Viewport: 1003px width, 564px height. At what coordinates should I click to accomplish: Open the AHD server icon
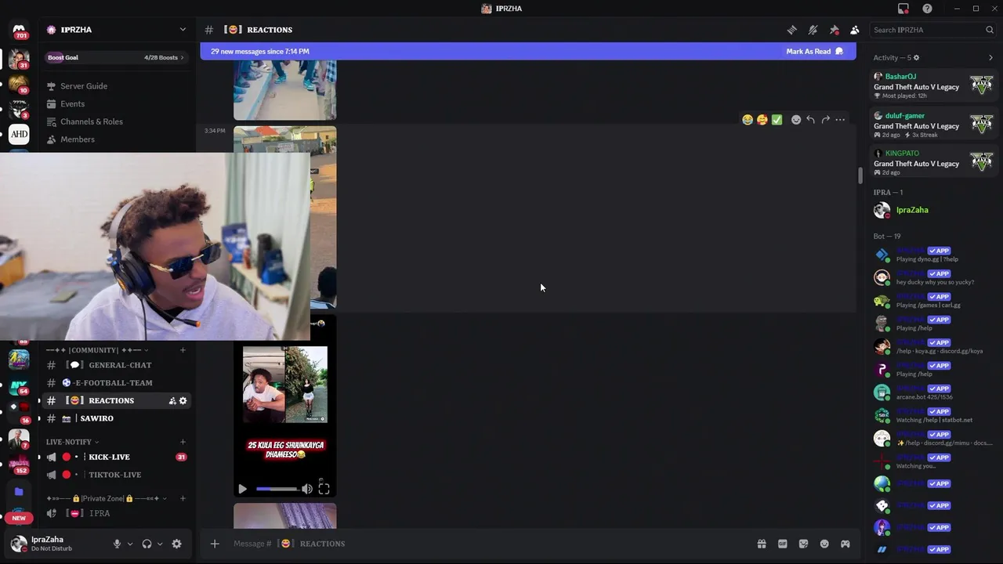19,134
